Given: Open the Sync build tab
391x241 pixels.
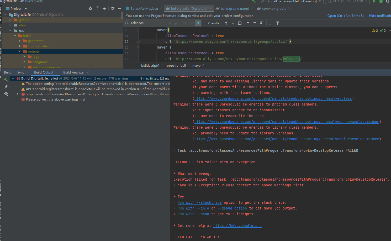Looking at the screenshot, I should point(21,72).
